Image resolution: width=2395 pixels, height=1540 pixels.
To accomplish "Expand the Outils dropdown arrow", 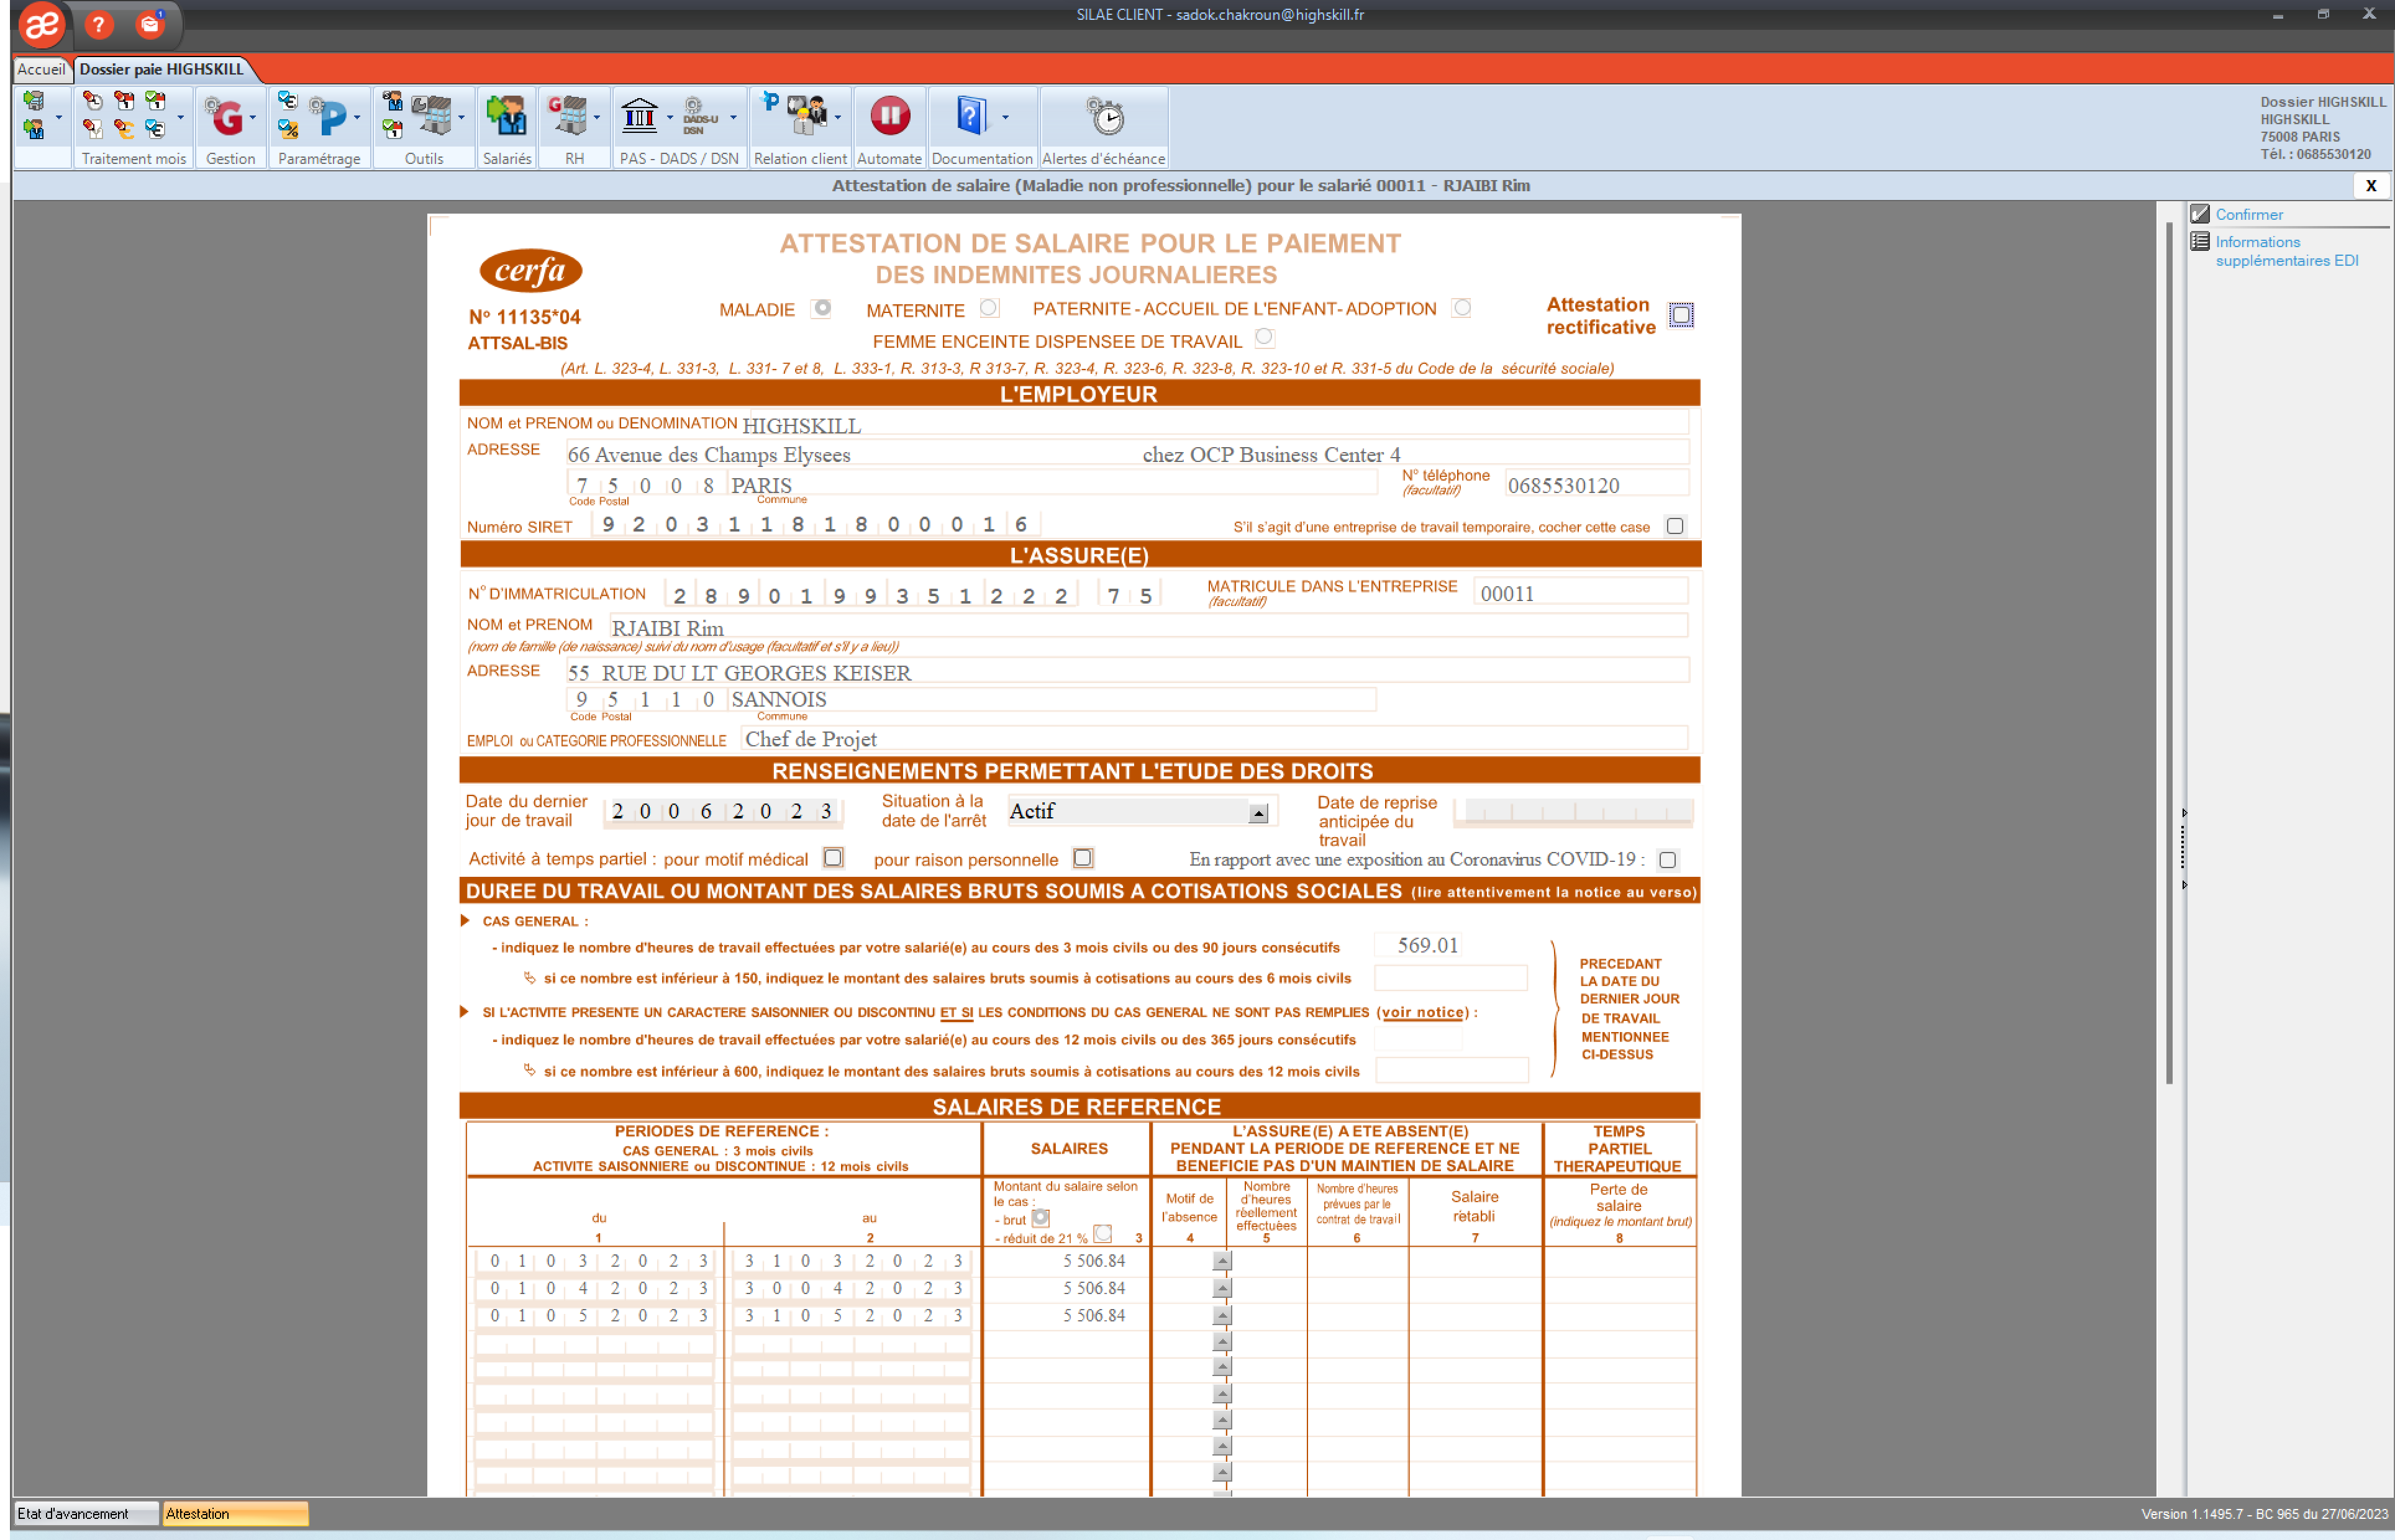I will [461, 118].
